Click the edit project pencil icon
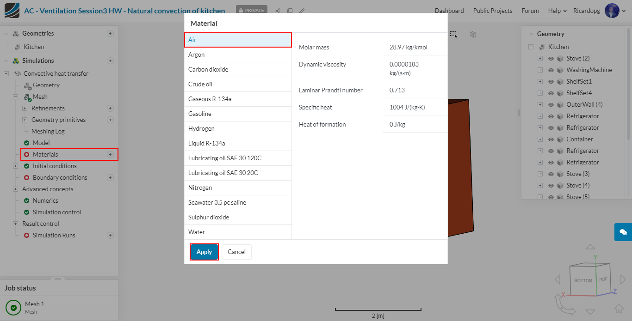Image resolution: width=632 pixels, height=321 pixels. [302, 11]
